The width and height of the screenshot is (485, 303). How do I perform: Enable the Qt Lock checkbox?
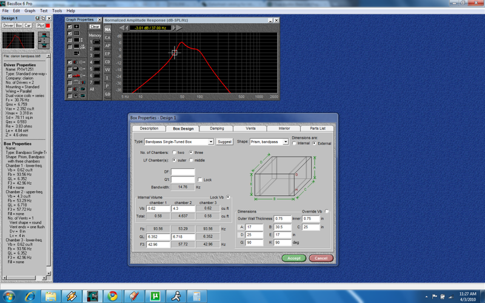199,180
